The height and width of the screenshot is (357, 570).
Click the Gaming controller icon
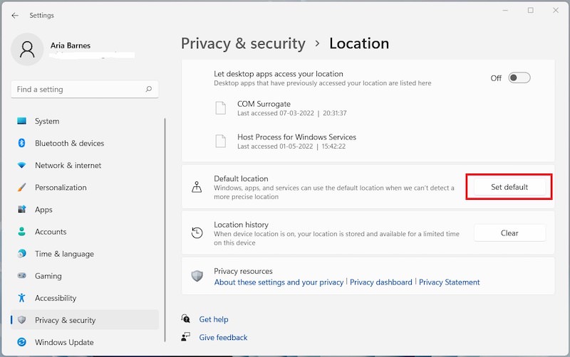pyautogui.click(x=22, y=276)
